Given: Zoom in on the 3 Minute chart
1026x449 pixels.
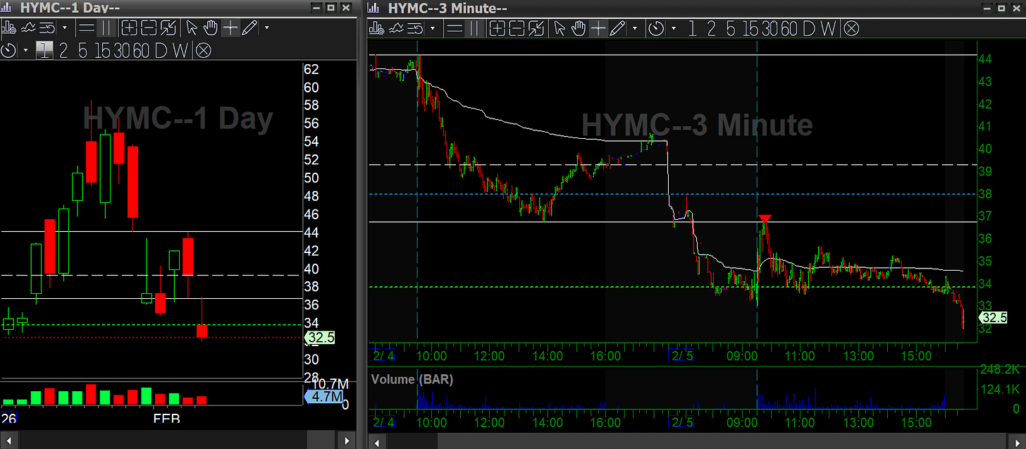Looking at the screenshot, I should (x=497, y=28).
